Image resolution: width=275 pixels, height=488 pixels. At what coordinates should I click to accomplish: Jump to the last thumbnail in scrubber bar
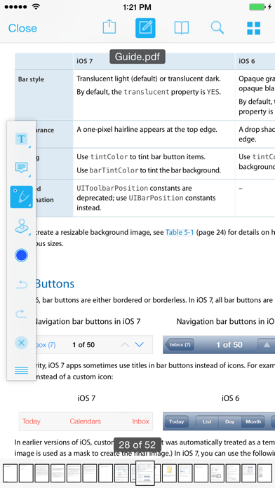point(264,473)
